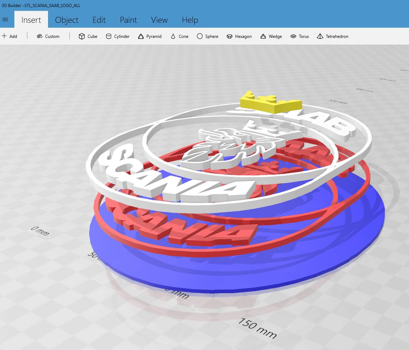
Task: Insert a Wedge shape
Action: pos(271,36)
